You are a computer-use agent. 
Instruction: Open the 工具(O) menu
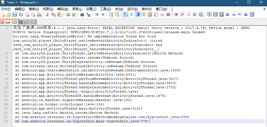tap(106, 9)
